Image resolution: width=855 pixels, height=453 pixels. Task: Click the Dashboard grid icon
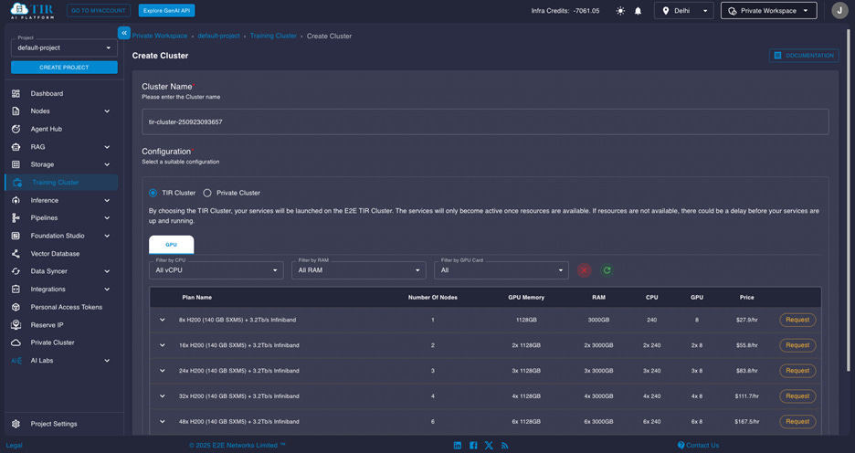(x=16, y=94)
